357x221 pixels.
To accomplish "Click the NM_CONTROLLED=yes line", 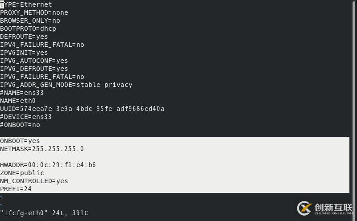I will [x=34, y=181].
